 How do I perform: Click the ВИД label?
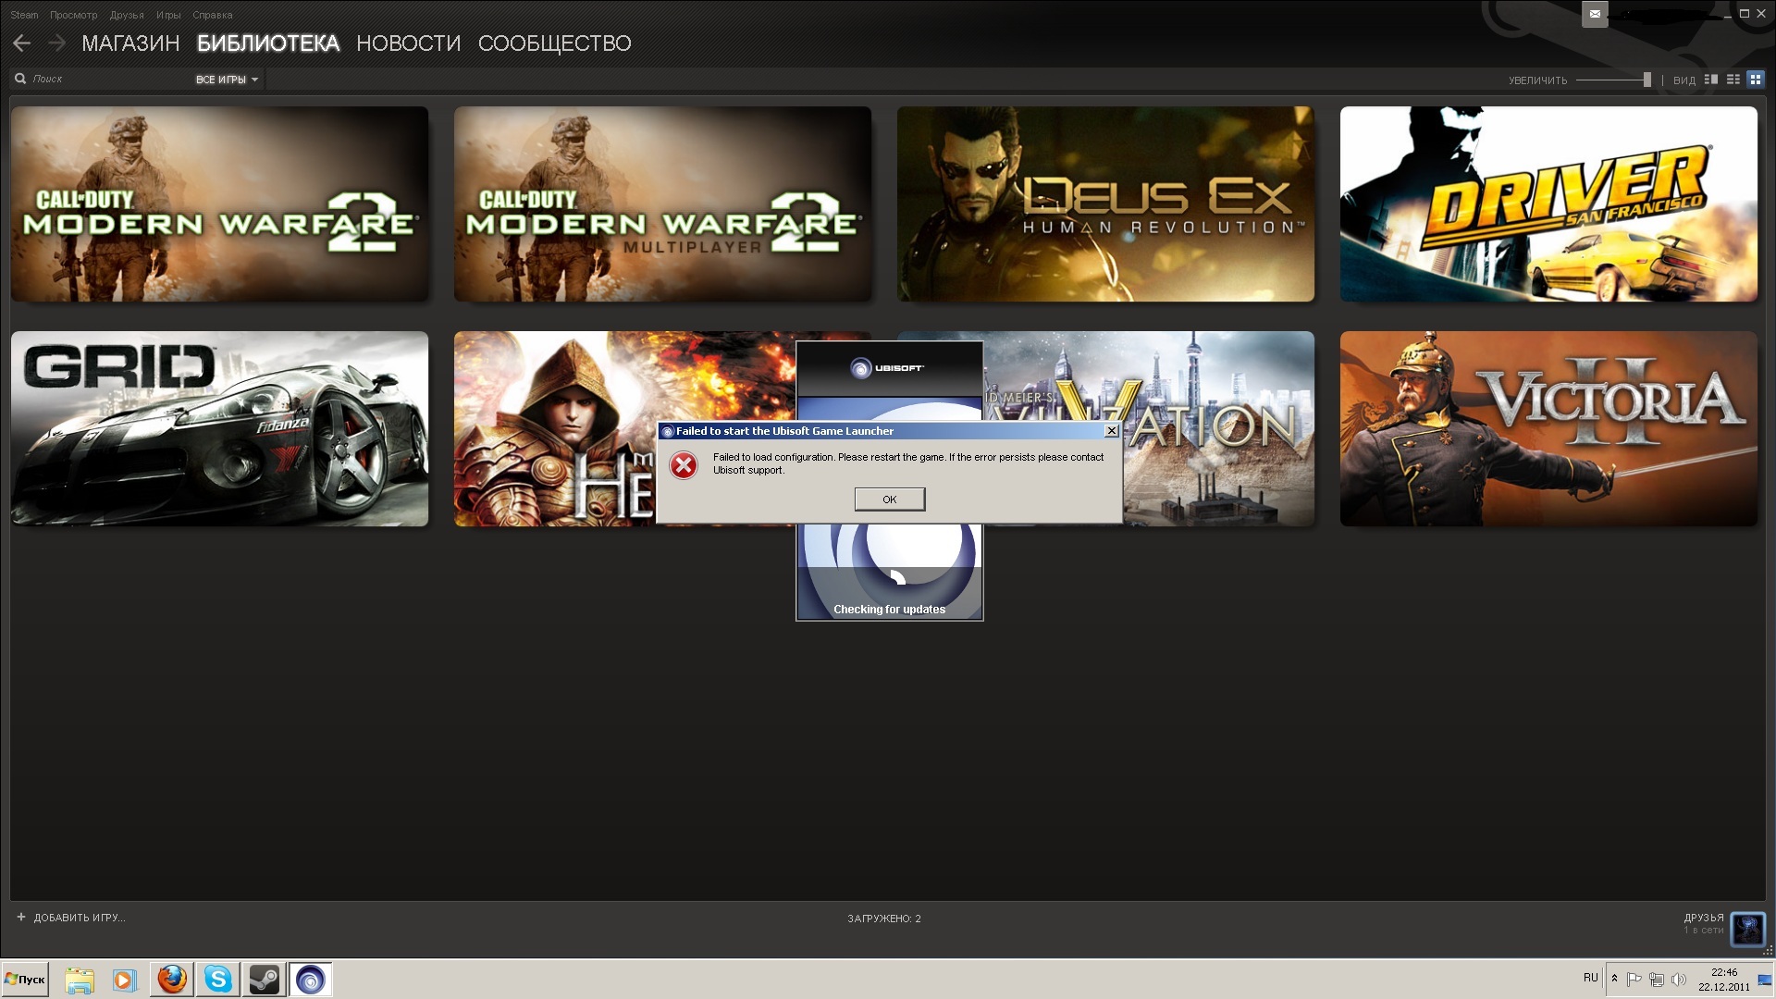[x=1684, y=80]
